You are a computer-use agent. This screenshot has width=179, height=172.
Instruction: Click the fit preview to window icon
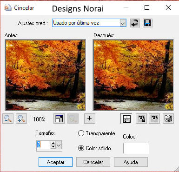coord(59,119)
